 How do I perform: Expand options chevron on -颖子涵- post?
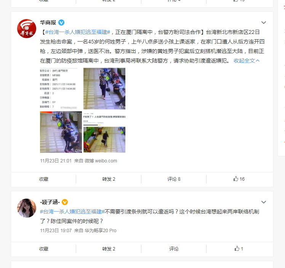[x=264, y=202]
